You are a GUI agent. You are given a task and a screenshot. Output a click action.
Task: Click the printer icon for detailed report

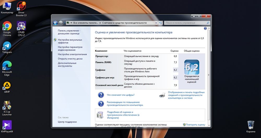(x=162, y=95)
